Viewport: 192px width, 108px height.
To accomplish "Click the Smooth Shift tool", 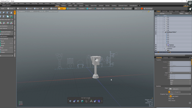I will [4, 50].
